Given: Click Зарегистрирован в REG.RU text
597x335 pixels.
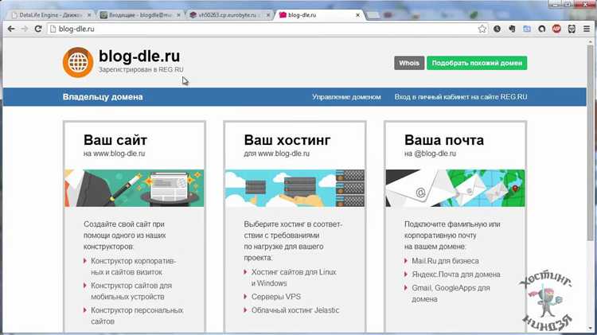Looking at the screenshot, I should [141, 70].
